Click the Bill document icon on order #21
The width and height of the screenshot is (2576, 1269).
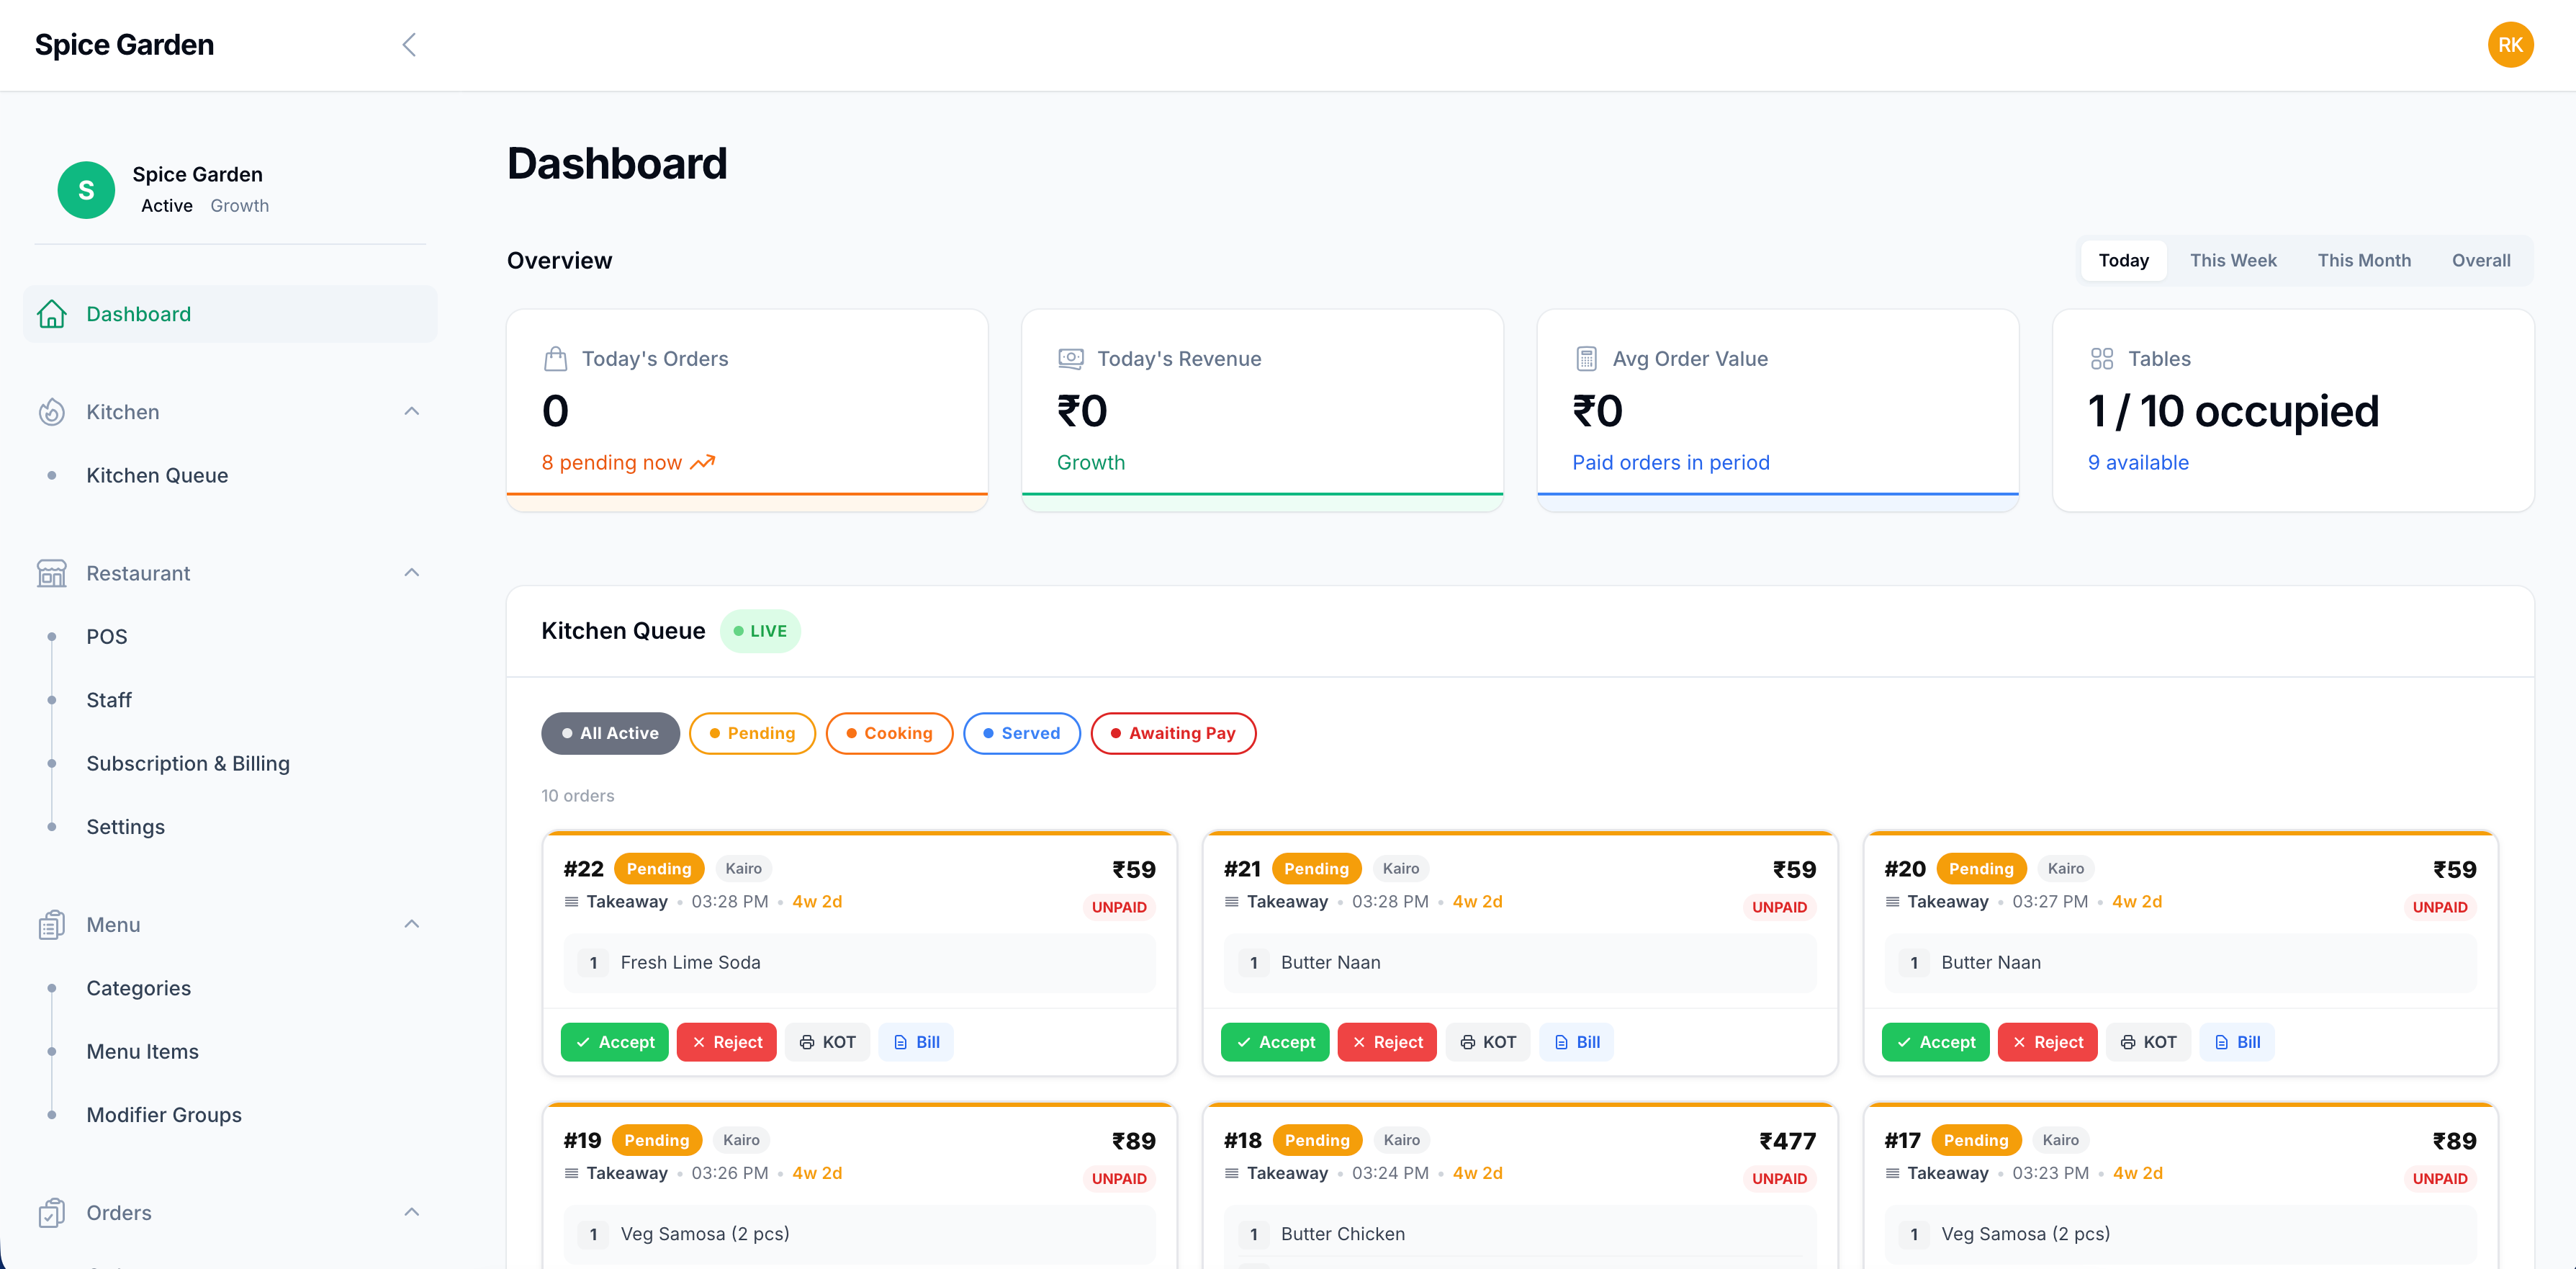(x=1576, y=1041)
